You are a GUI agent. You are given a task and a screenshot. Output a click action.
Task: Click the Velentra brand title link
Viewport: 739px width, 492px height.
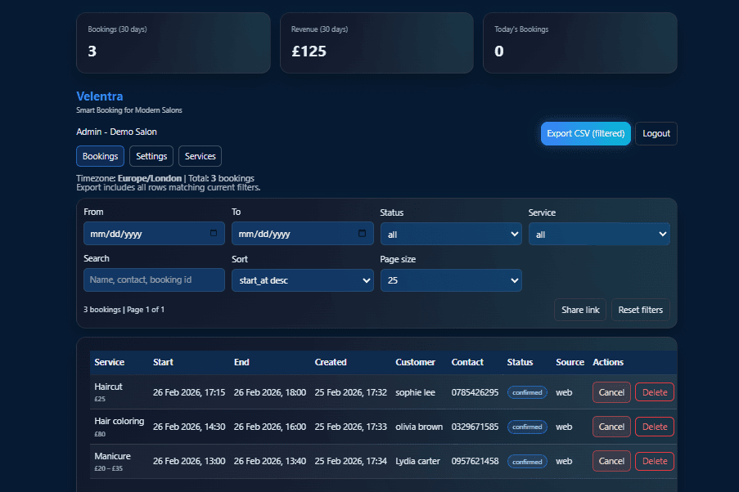point(100,96)
